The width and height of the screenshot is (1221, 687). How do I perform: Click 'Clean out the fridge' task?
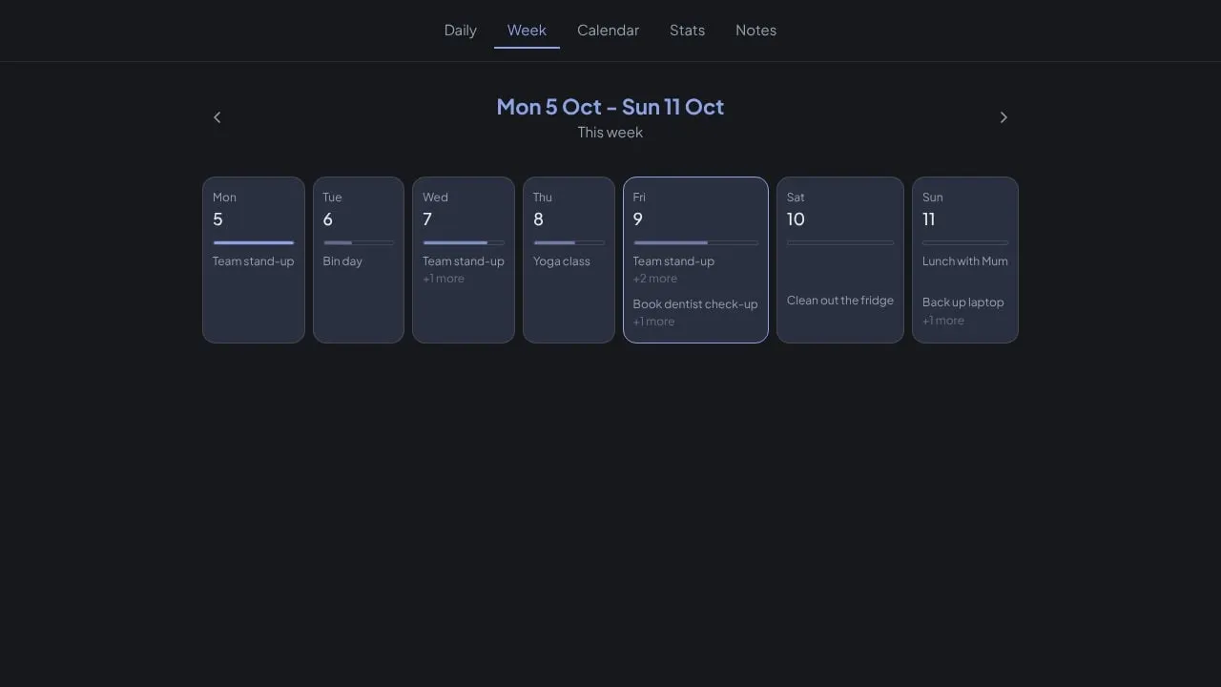point(840,301)
